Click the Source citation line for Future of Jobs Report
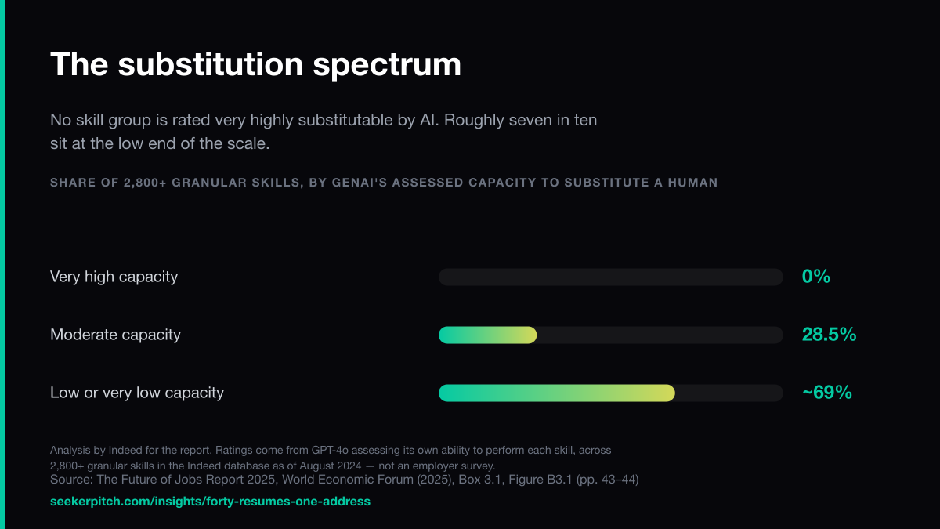 tap(345, 480)
